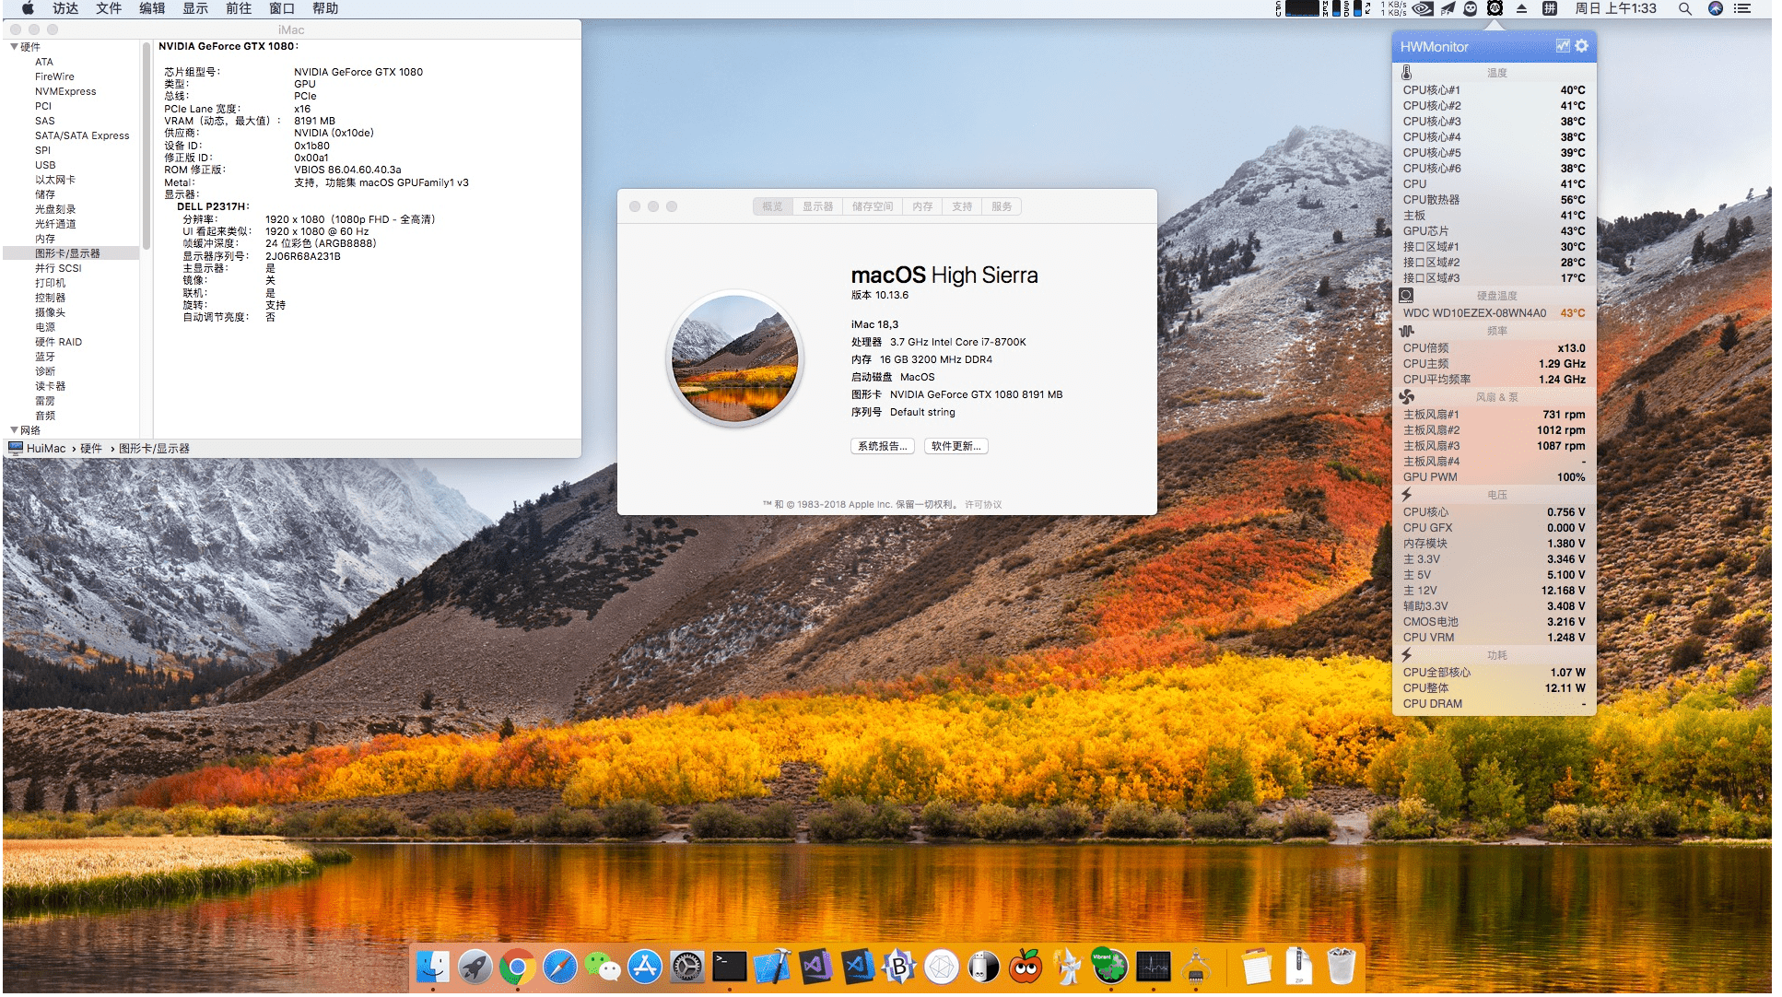Viewport: 1782px width, 997px height.
Task: Switch to the 内存 tab
Action: click(x=922, y=206)
